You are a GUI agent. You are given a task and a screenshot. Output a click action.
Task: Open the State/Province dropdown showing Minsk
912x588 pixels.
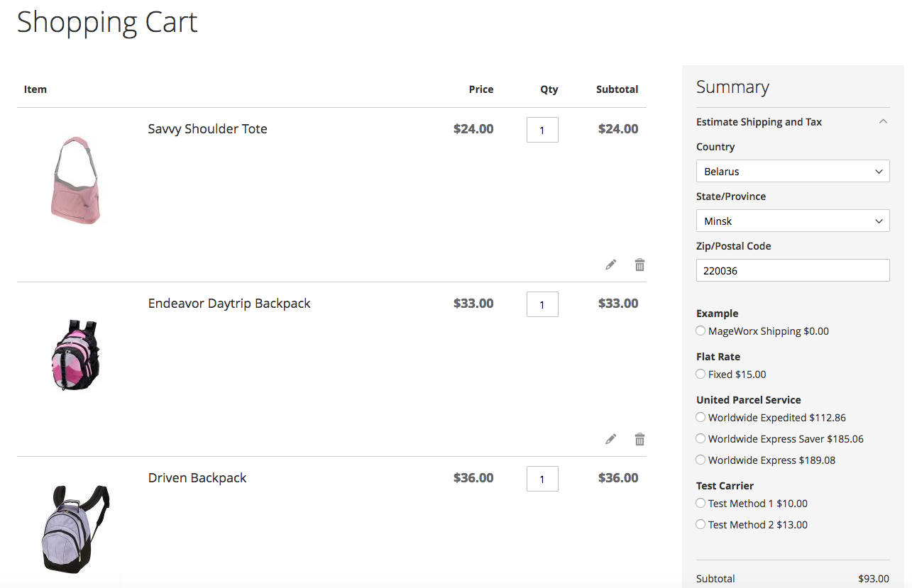(x=792, y=221)
